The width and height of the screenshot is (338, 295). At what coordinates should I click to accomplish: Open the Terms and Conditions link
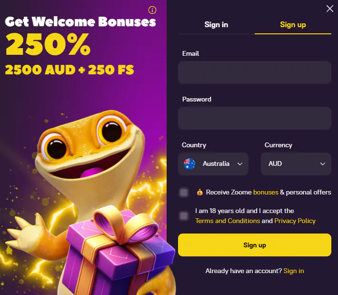click(228, 221)
